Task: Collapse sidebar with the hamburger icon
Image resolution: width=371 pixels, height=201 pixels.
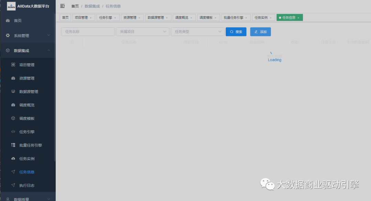Action: pyautogui.click(x=62, y=6)
